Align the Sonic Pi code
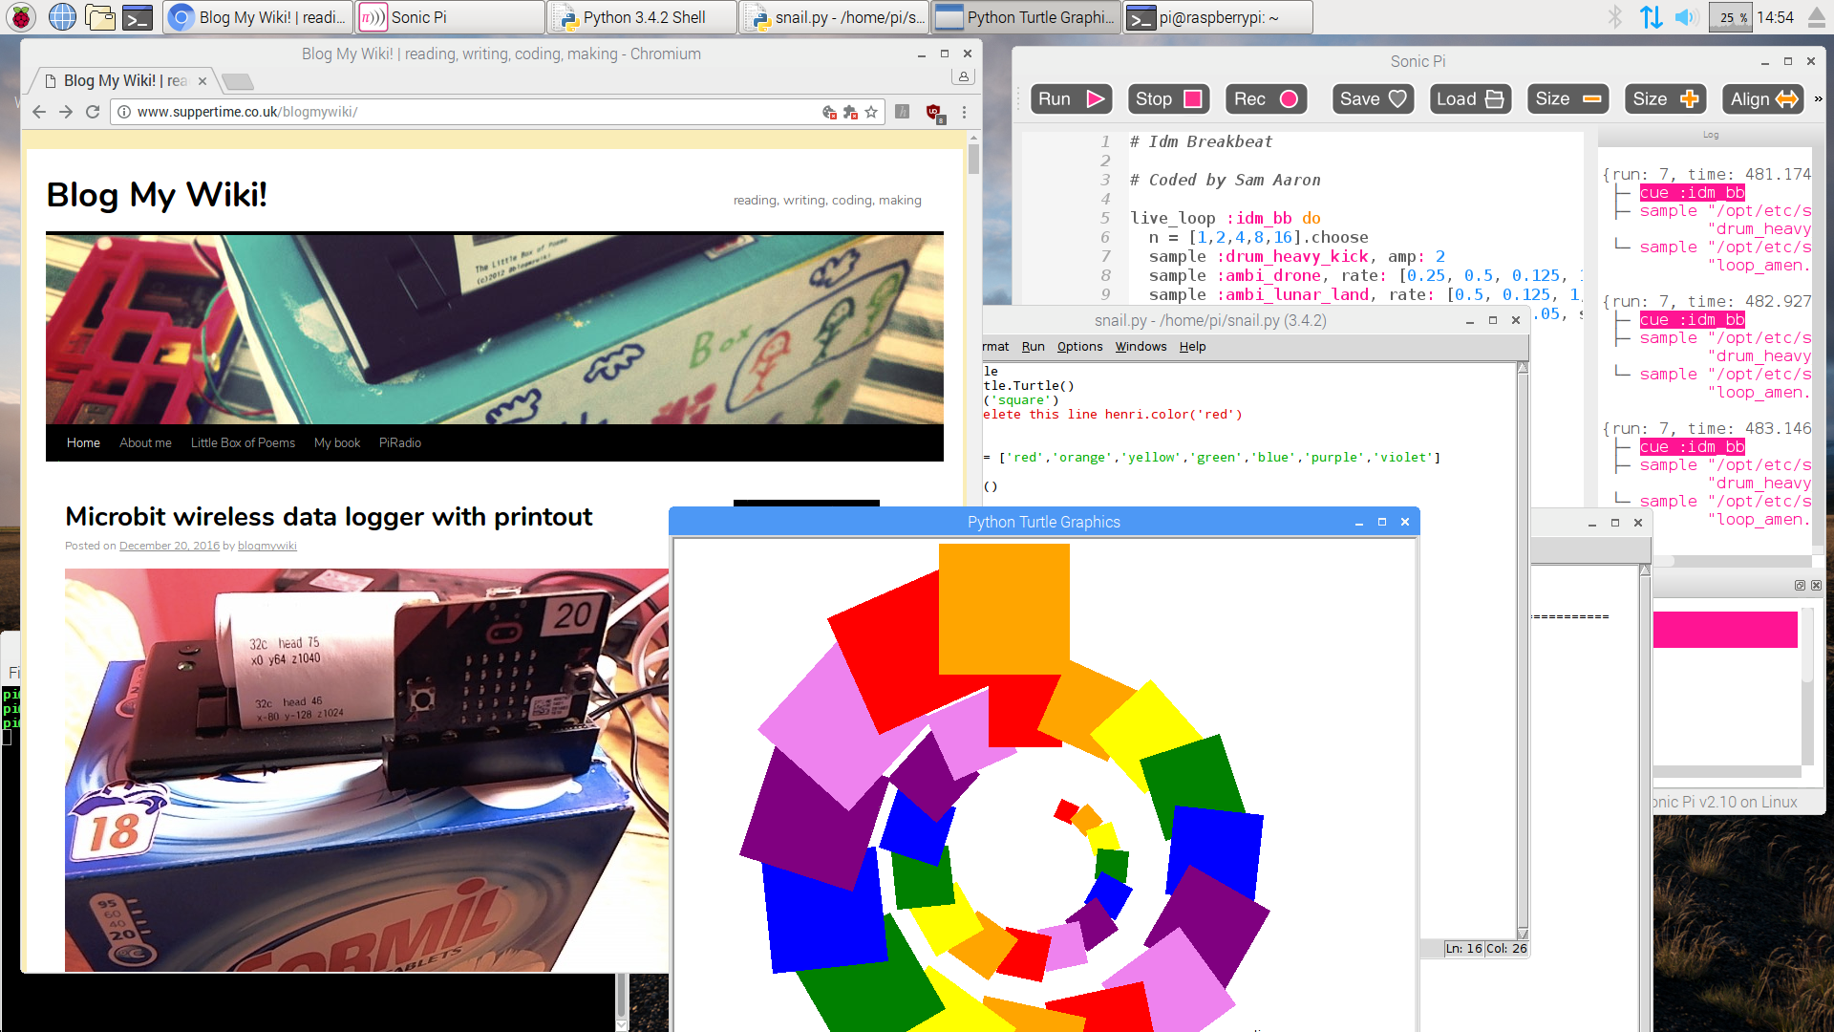Screen dimensions: 1834x1032 [1763, 99]
